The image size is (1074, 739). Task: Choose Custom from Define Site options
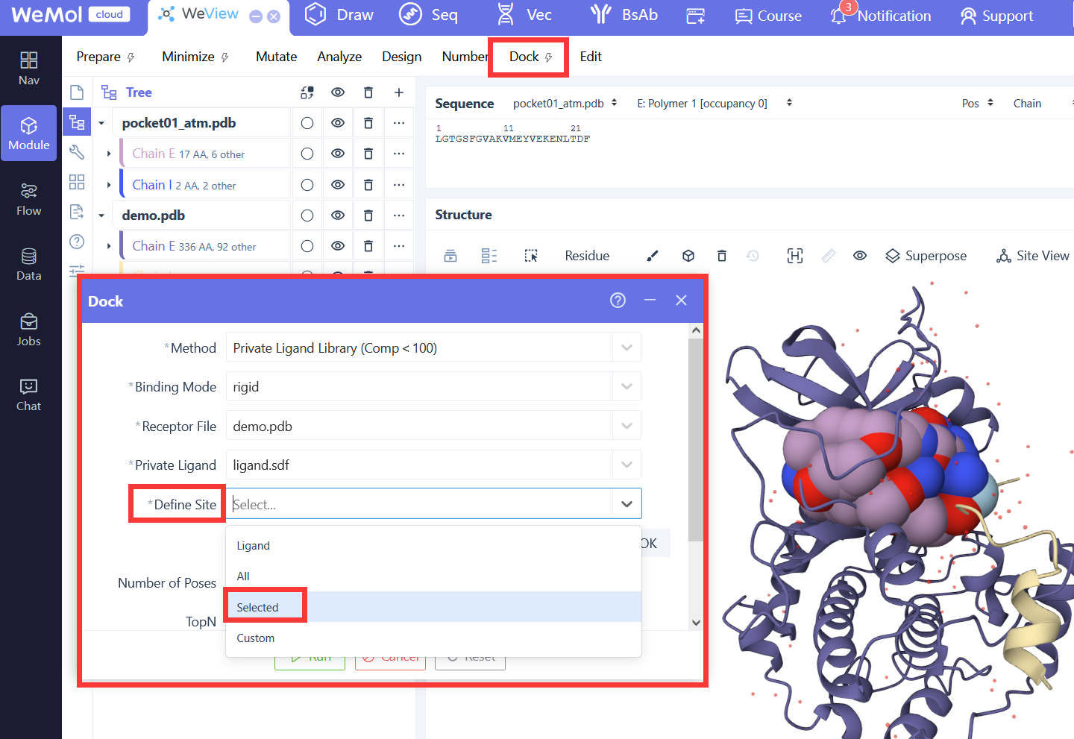pos(433,638)
